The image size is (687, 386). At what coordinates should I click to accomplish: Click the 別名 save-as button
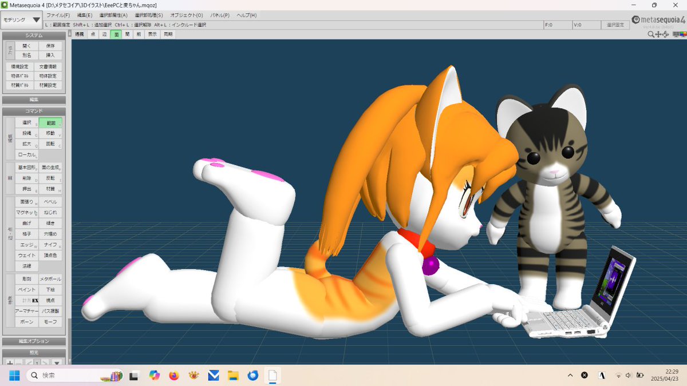coord(26,55)
